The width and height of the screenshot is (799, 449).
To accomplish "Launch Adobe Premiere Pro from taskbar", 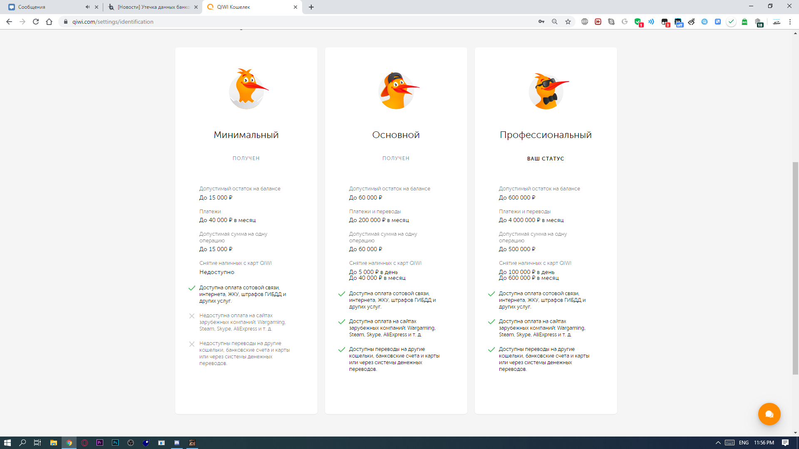I will [x=100, y=443].
